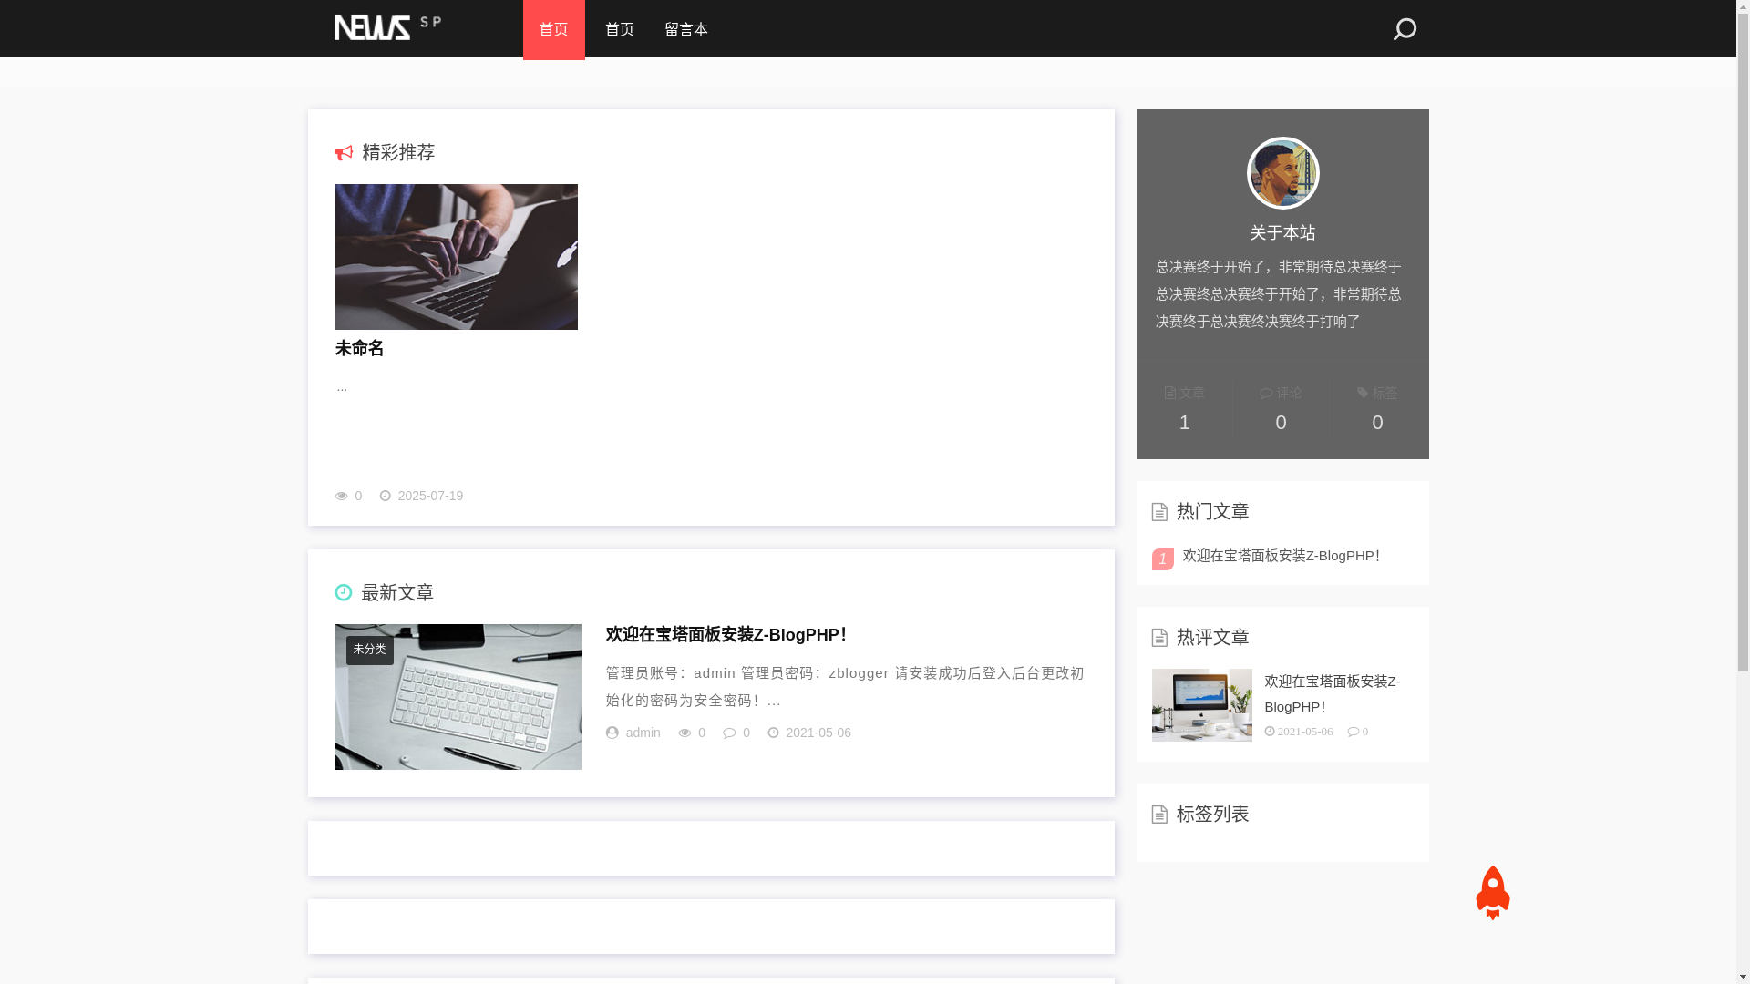
Task: Click the author user icon beside admin
Action: (612, 733)
